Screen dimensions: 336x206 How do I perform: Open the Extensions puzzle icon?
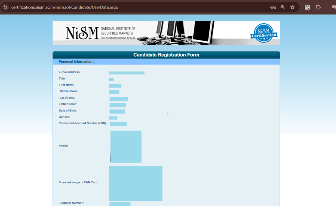coord(318,7)
